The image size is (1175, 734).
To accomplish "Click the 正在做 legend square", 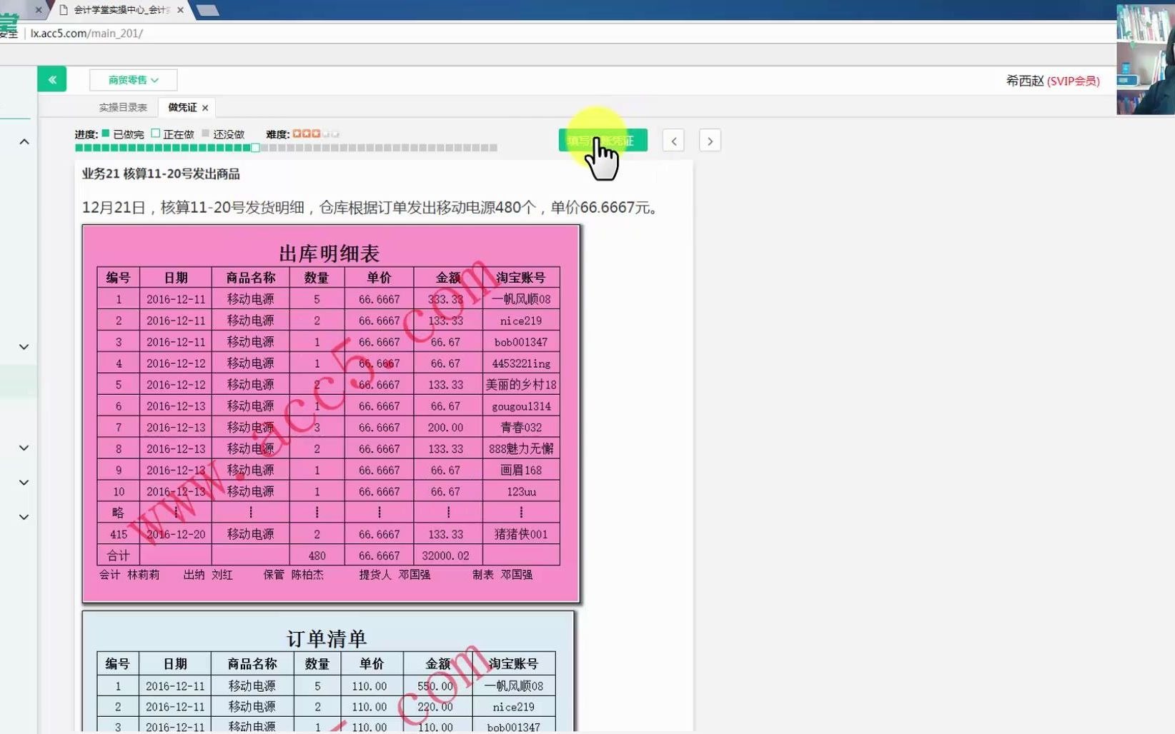I will (x=155, y=134).
